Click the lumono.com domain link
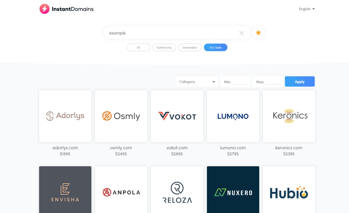 pyautogui.click(x=233, y=148)
